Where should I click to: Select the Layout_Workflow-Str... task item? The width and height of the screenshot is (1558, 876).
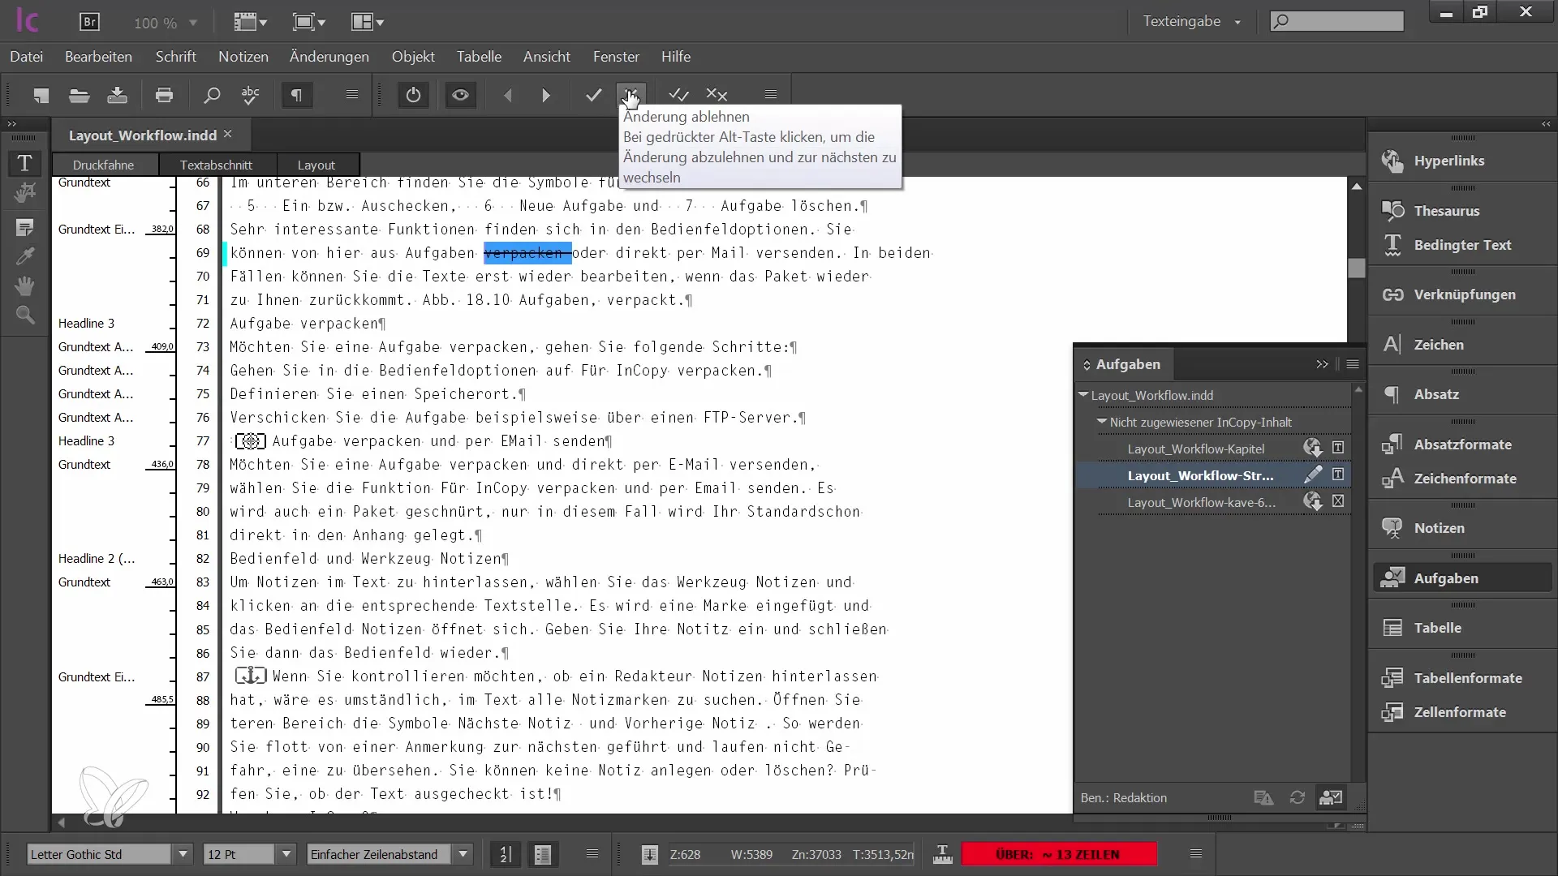[x=1199, y=474]
